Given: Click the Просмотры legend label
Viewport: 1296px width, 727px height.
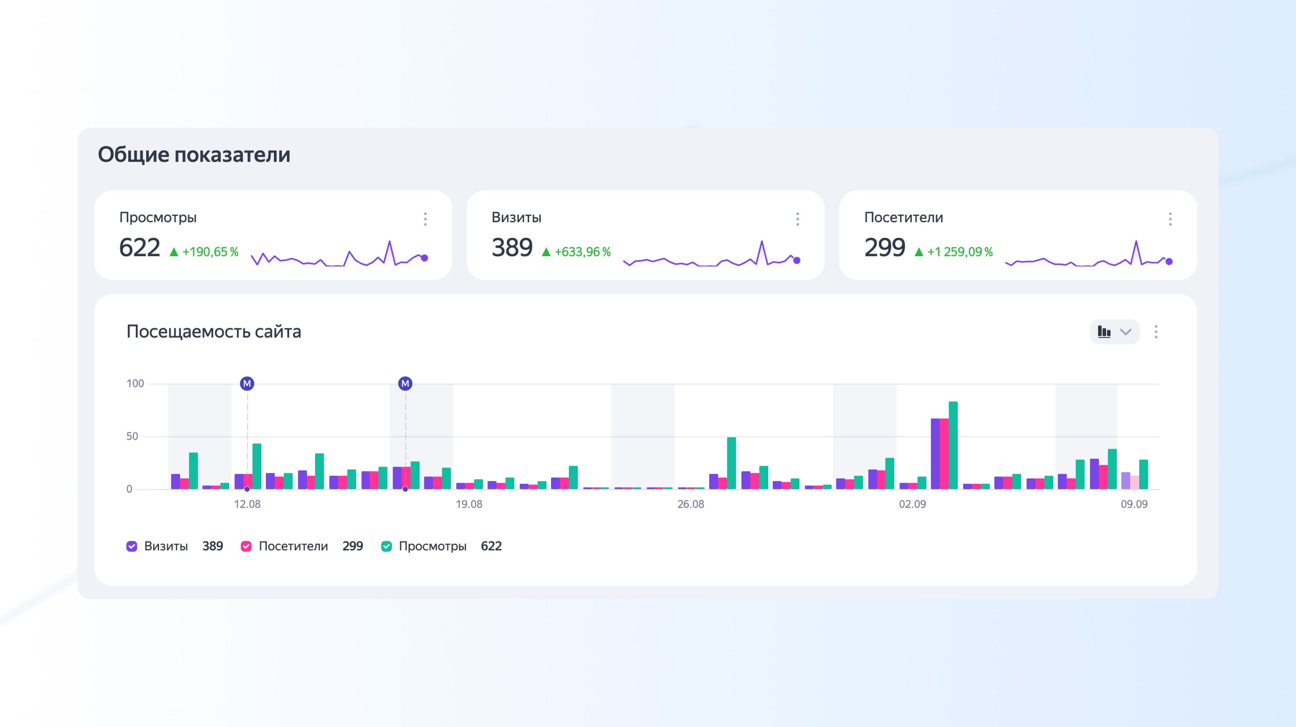Looking at the screenshot, I should [433, 546].
